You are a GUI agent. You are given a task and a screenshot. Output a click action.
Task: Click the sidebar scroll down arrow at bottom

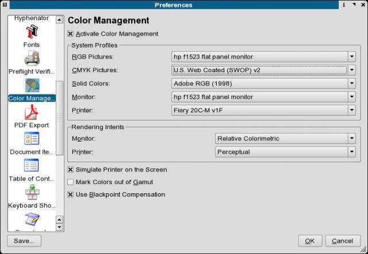coord(59,227)
